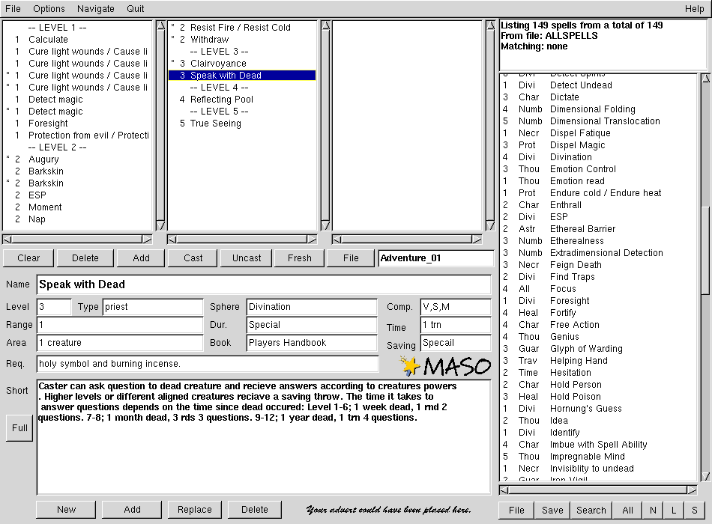
Task: Select Glyph of Warding in the spell list
Action: (586, 349)
